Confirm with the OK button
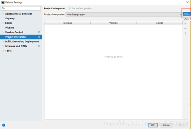The width and height of the screenshot is (191, 129). point(153,125)
